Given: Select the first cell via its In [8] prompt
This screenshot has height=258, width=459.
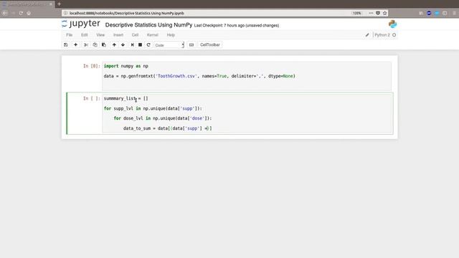Looking at the screenshot, I should tap(91, 66).
